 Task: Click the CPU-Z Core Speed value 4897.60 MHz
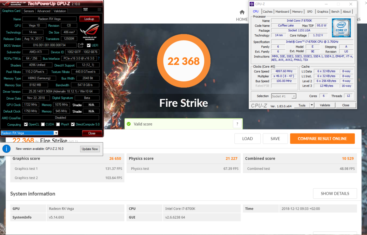(x=284, y=71)
